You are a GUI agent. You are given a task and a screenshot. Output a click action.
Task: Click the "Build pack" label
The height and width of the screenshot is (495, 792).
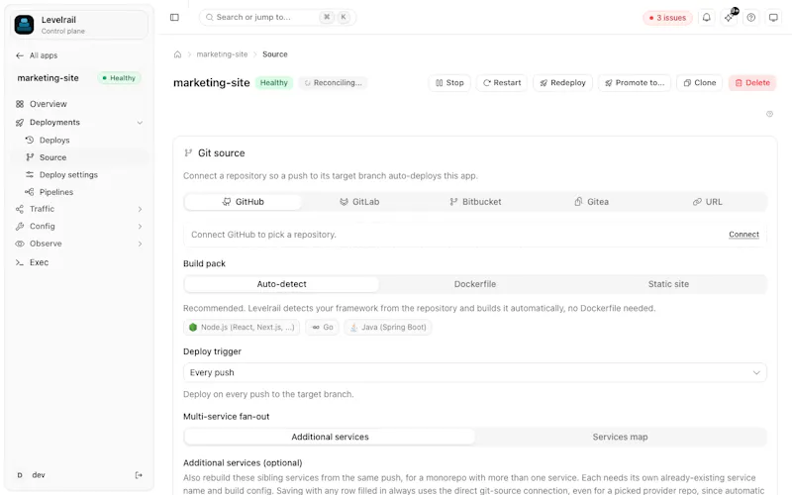204,263
